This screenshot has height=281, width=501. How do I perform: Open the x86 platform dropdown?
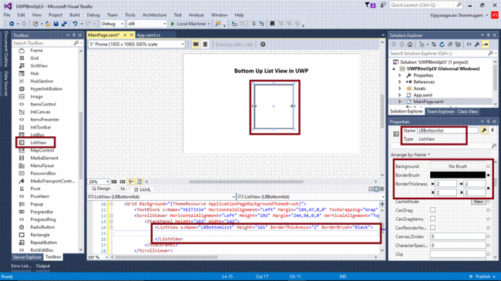coord(146,24)
